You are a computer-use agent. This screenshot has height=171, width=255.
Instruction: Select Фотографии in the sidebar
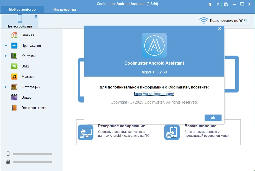click(31, 87)
